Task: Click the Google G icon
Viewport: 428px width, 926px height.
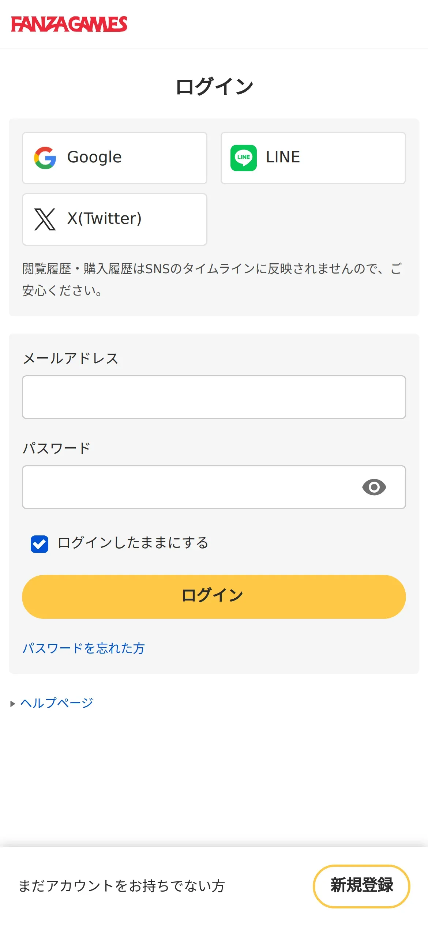Action: point(45,158)
